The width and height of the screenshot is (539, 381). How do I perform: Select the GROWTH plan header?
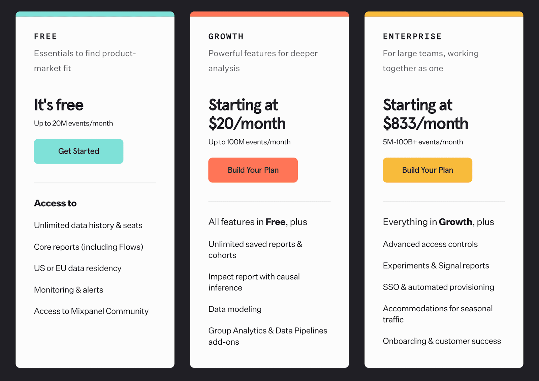[x=226, y=36]
